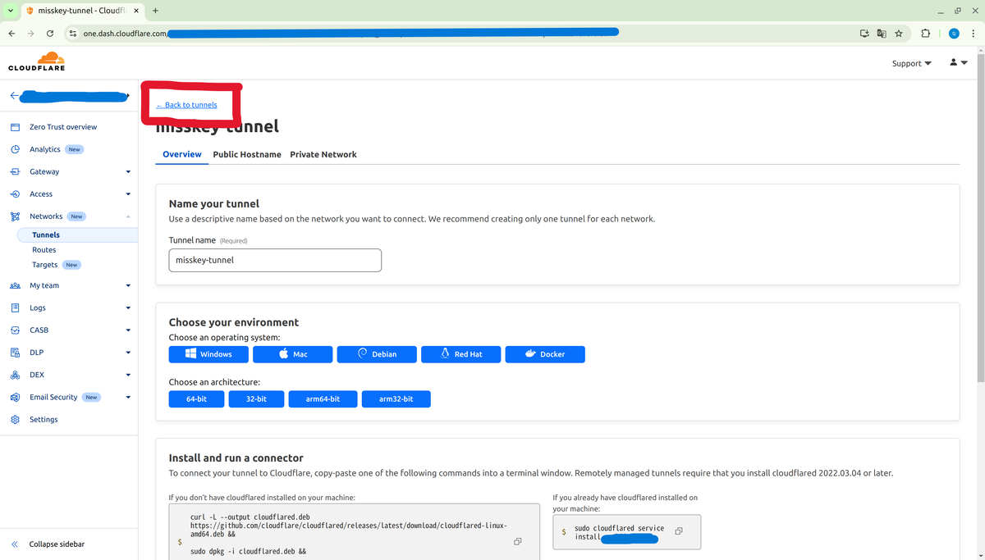Screen dimensions: 985x560
Task: Click the Collapse sidebar text
Action: (57, 544)
